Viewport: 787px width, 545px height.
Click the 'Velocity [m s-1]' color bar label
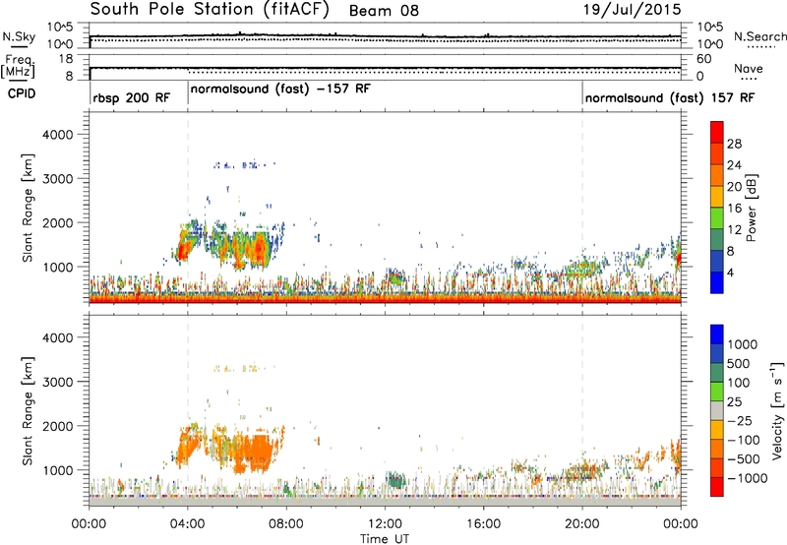click(777, 410)
